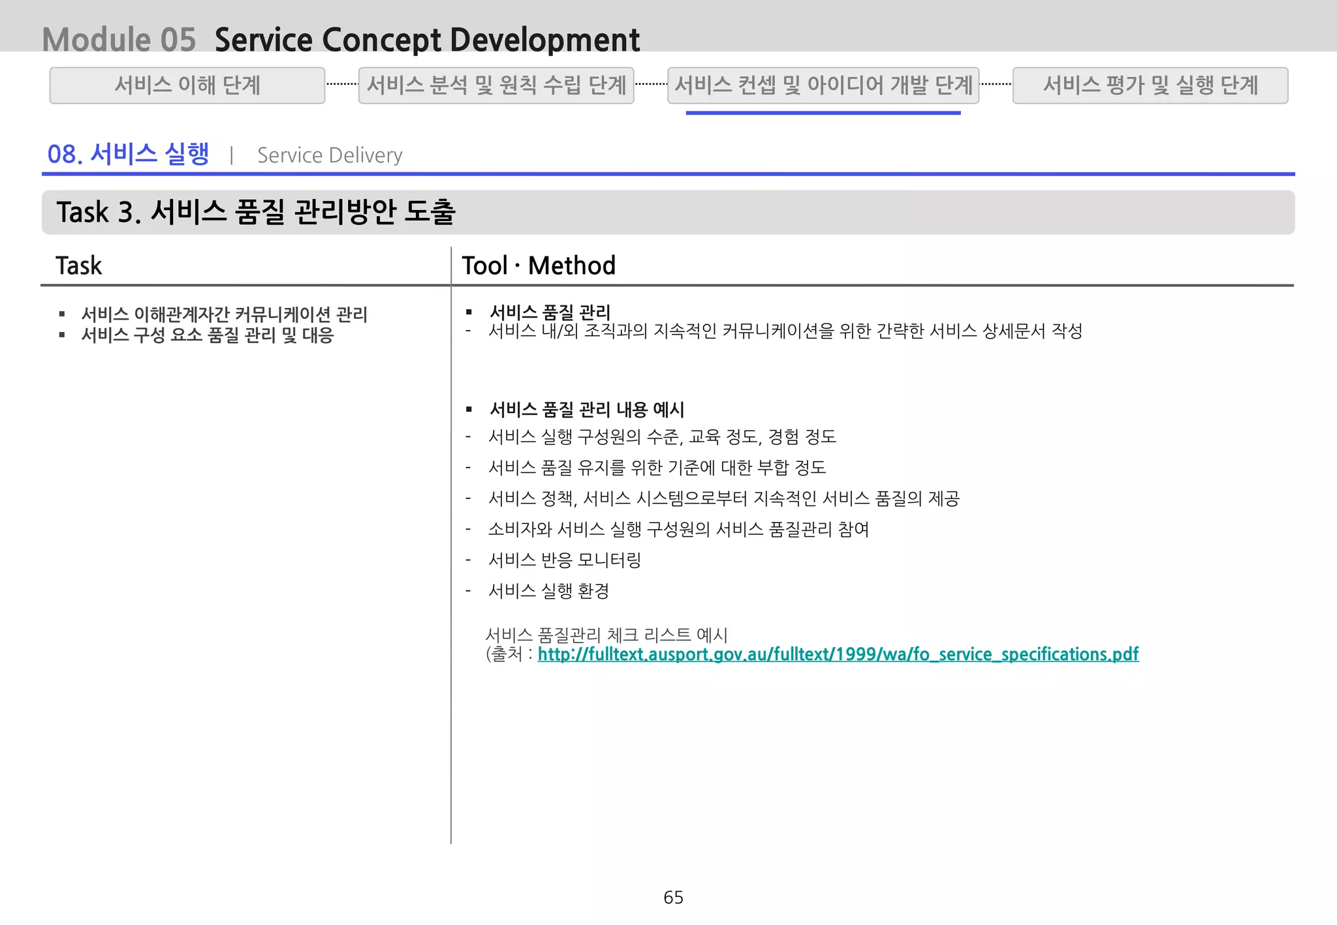Screen dimensions: 1337x925
Task: Select the Task 3. 서비스 품질 관리방안 도출 banner
Action: tap(668, 213)
